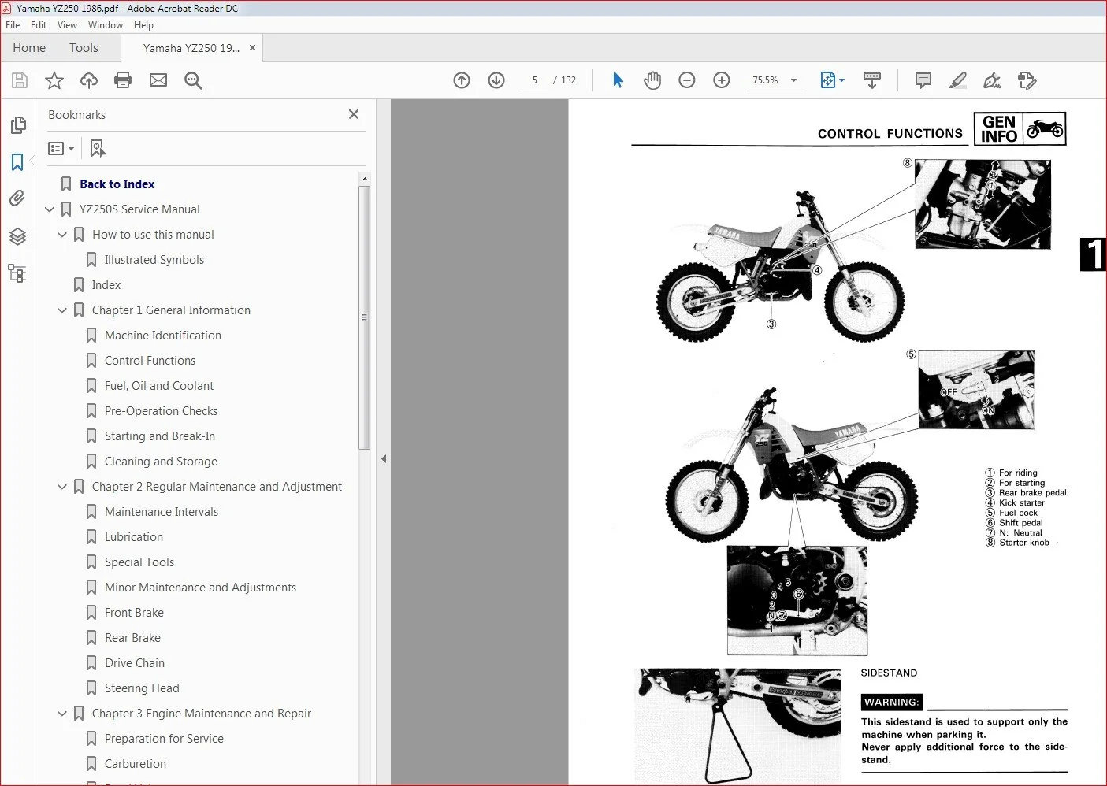Collapse YZ250S Service Manual bookmark
Image resolution: width=1107 pixels, height=786 pixels.
click(50, 209)
